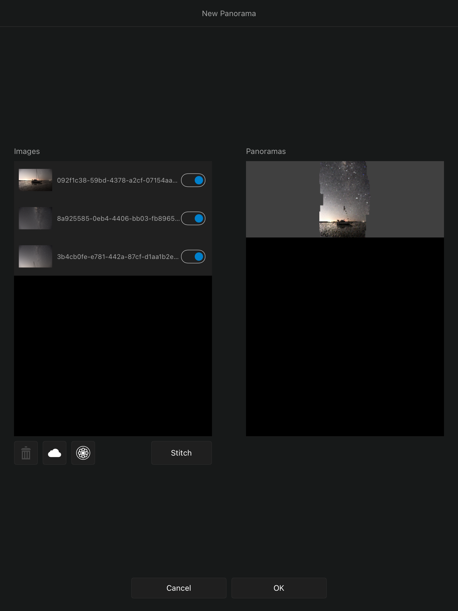
Task: Toggle off image 3b4cb0fe-e781
Action: click(193, 257)
